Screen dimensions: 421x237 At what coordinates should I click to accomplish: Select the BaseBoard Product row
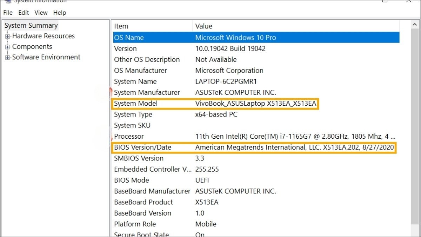click(256, 202)
